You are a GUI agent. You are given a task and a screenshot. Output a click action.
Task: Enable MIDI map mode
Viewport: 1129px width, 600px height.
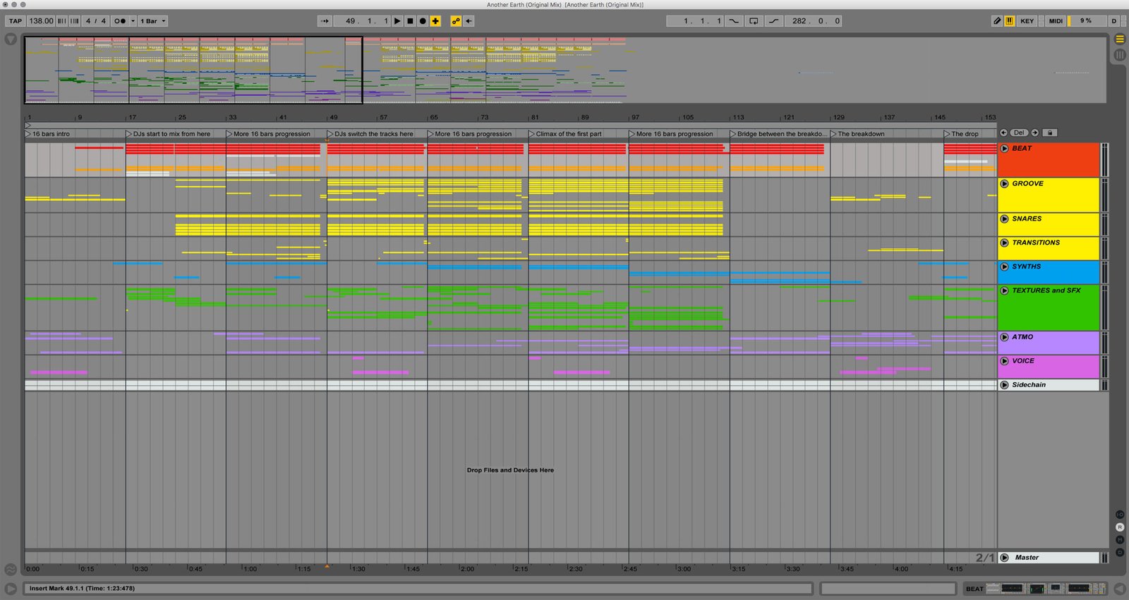1056,21
